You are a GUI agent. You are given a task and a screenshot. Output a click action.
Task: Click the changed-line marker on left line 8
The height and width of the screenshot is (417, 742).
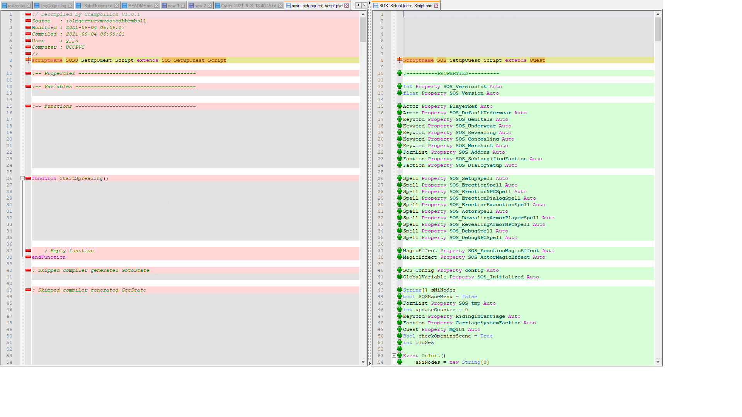click(28, 60)
